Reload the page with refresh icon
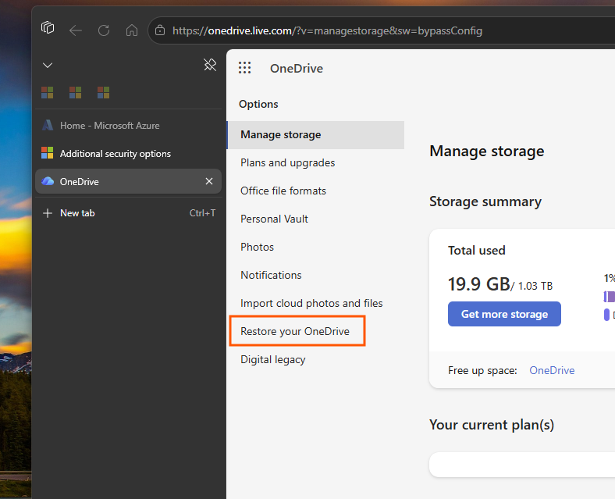This screenshot has height=499, width=615. [x=104, y=30]
